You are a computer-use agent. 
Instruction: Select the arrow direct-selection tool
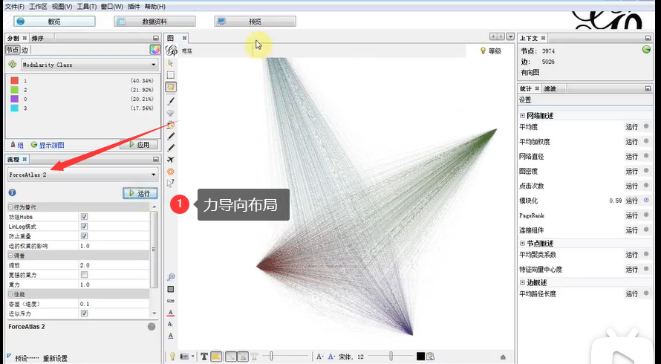170,63
